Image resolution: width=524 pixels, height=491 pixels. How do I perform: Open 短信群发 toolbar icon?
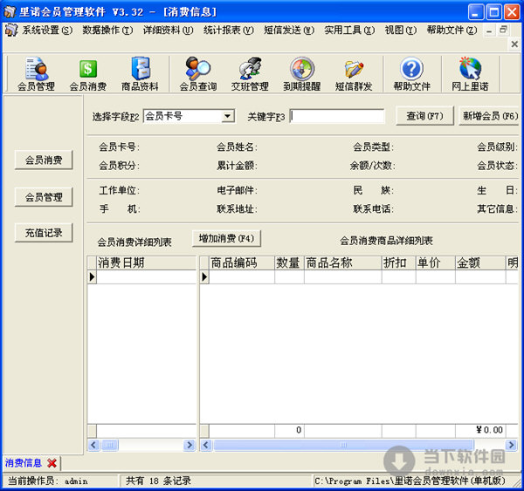tap(354, 73)
